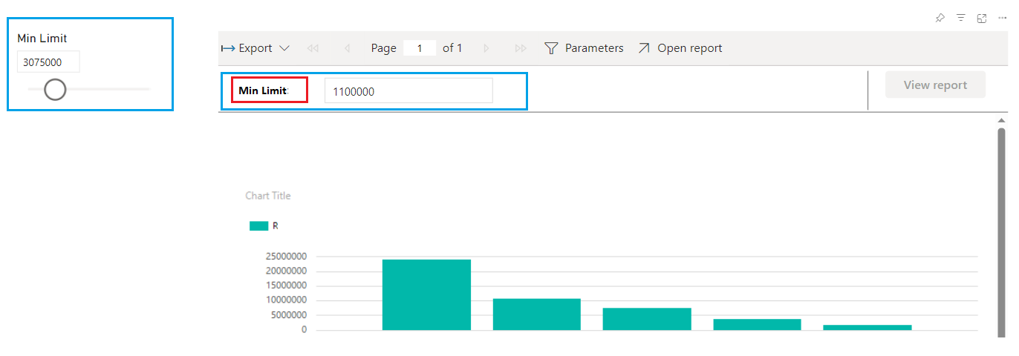Click the report vertical scrollbar
The image size is (1019, 356).
tap(1001, 232)
